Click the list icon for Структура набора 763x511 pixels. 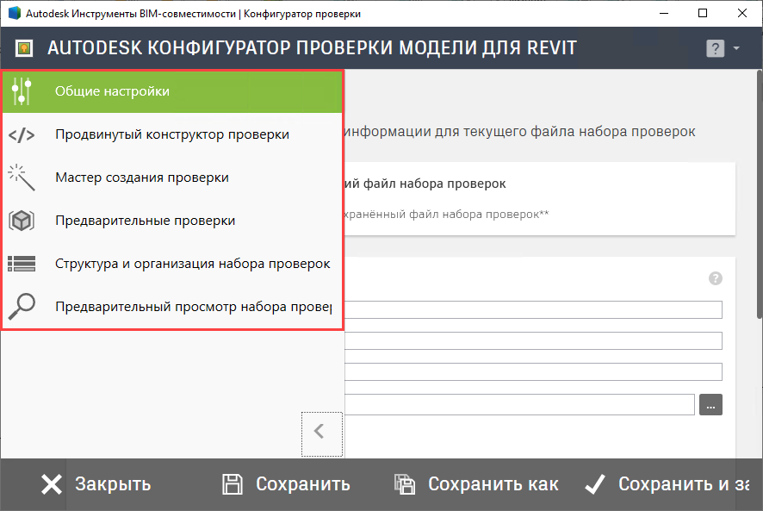[x=21, y=263]
